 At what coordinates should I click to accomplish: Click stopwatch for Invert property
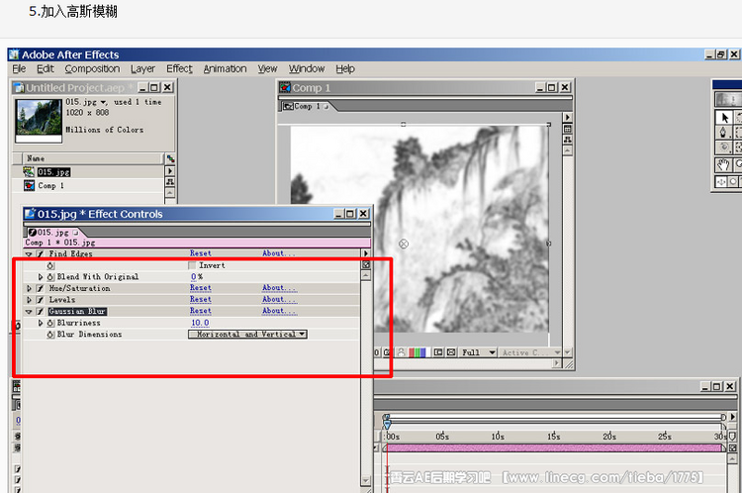50,265
